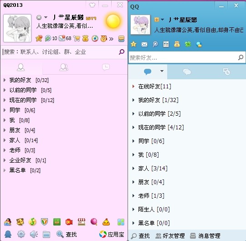Select 老师 [0/3] row
Image resolution: width=246 pixels, height=241 pixels.
pos(64,150)
